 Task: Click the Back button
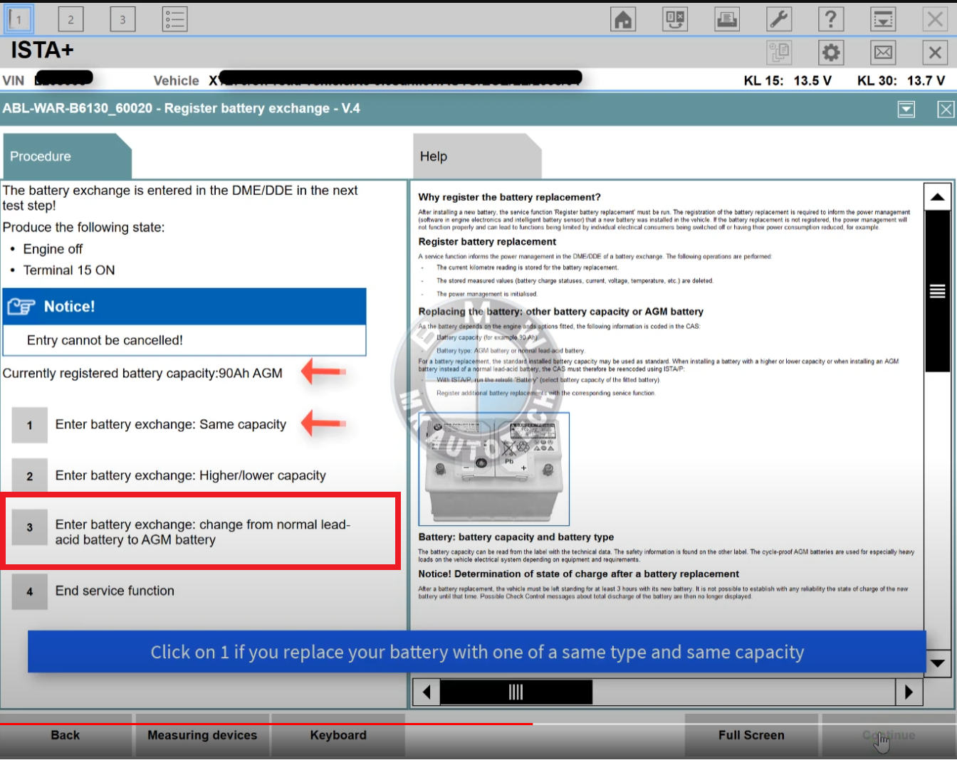pos(66,736)
